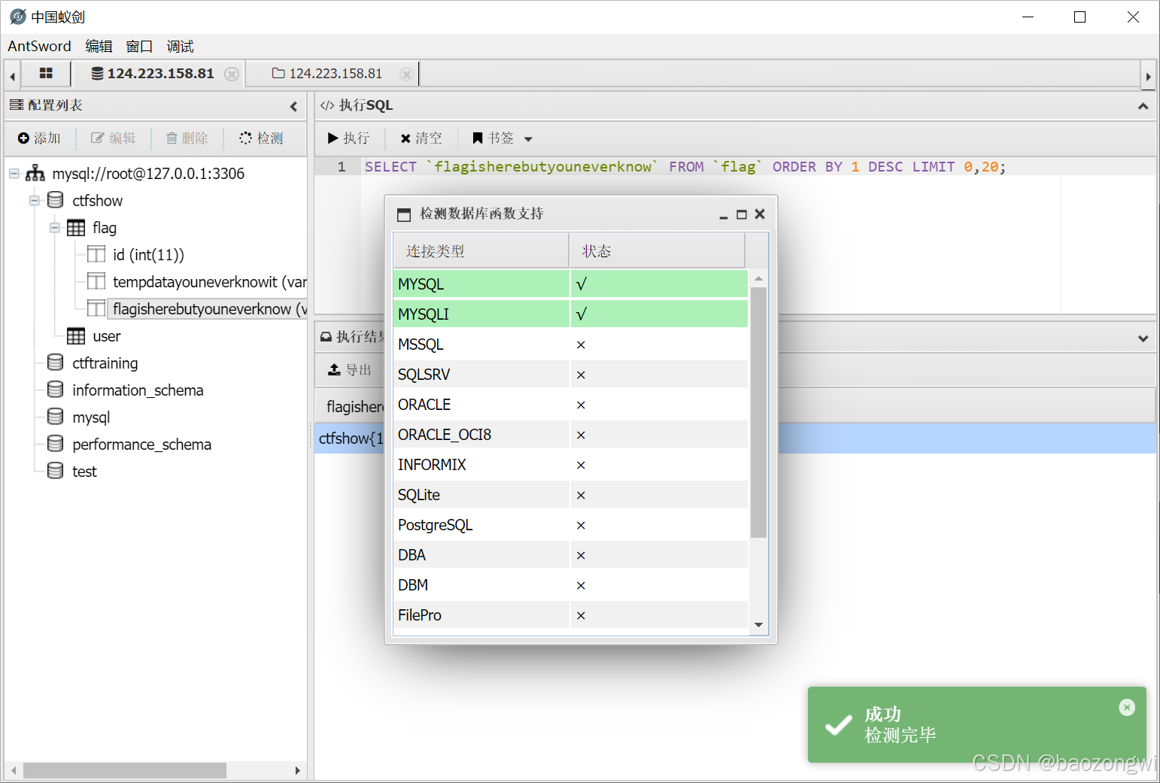The width and height of the screenshot is (1160, 783).
Task: Select the information_schema database
Action: click(138, 390)
